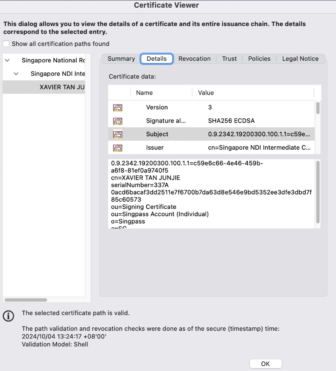View the Legal Notice tab
Screen dimensions: 336x371
click(300, 59)
